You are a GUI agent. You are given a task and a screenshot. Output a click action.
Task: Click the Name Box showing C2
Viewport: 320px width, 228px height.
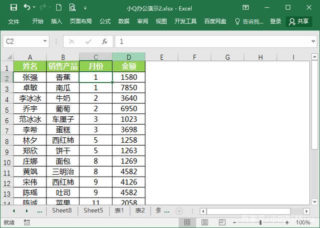point(22,41)
